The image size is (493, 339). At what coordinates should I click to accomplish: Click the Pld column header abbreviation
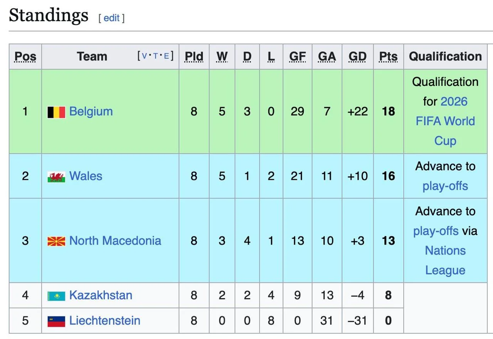click(194, 57)
